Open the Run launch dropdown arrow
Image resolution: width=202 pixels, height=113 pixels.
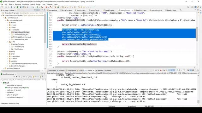pyautogui.click(x=39, y=7)
